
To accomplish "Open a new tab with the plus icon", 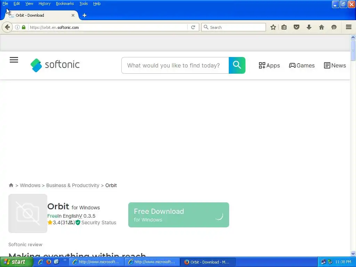I will coord(84,15).
